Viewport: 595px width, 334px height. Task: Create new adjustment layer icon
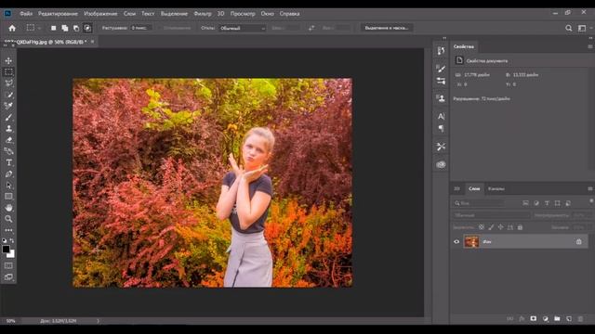[546, 319]
